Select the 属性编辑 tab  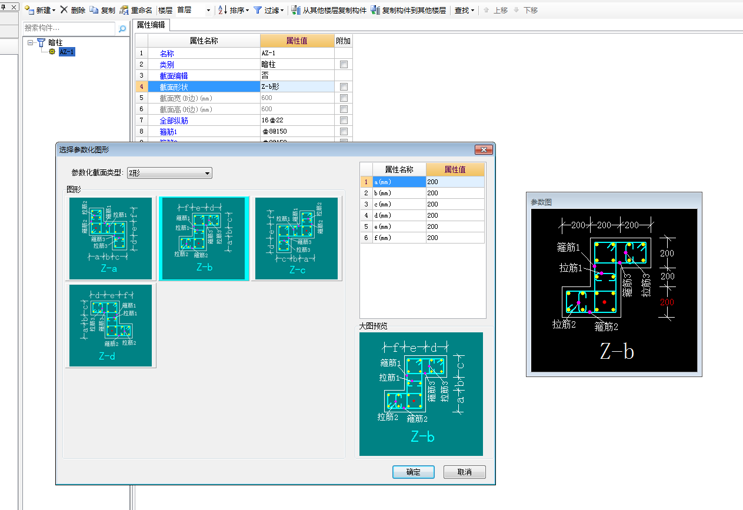click(151, 25)
